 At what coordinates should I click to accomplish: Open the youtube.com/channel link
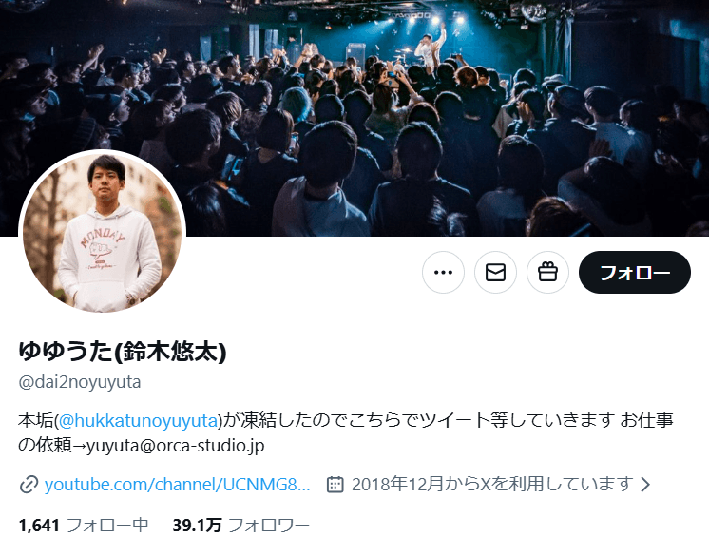177,484
